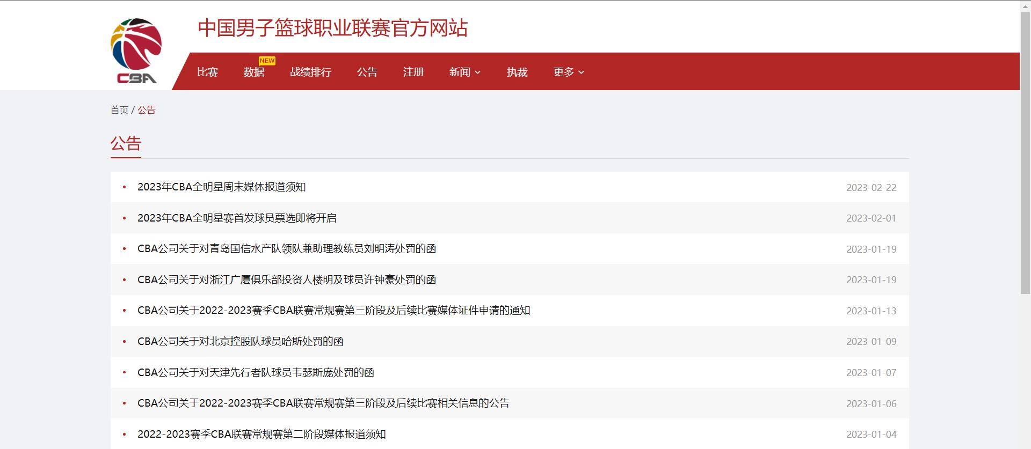Viewport: 1031px width, 449px height.
Task: Click the CBA league logo
Action: [136, 51]
